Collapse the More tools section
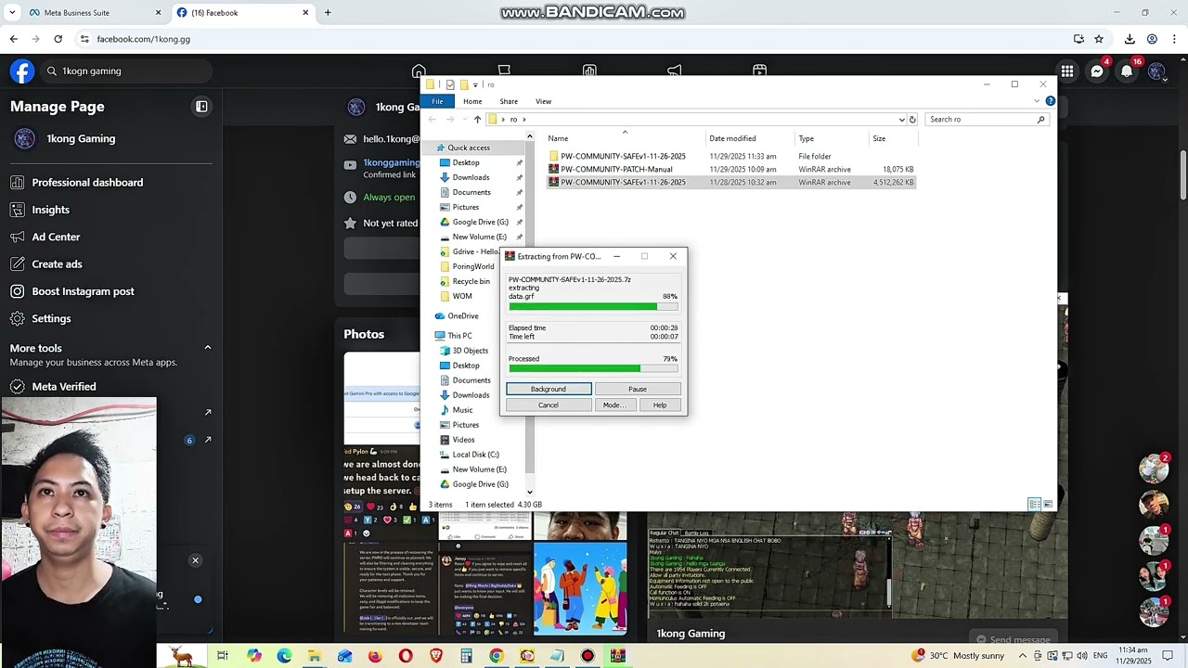The image size is (1188, 668). [x=208, y=348]
